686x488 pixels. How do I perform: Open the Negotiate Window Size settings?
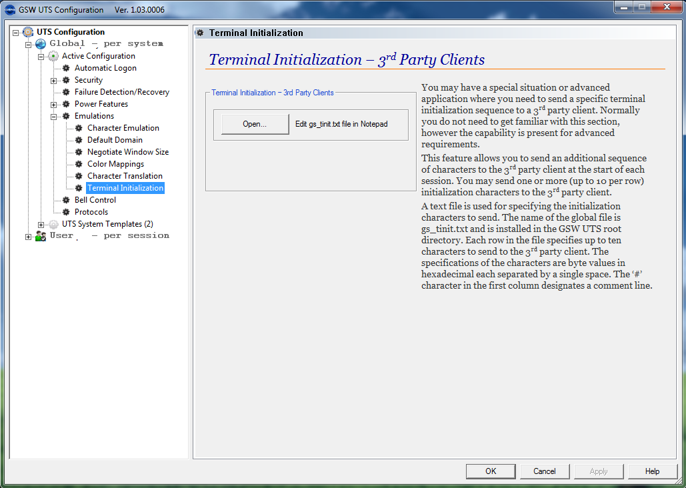[x=127, y=152]
